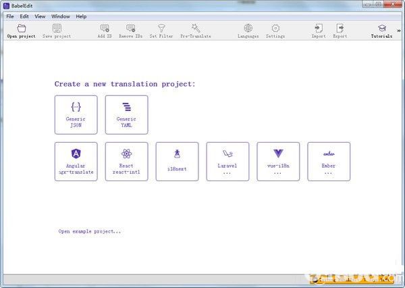Expand the toolbar overflow chevron
The width and height of the screenshot is (405, 288).
(399, 30)
